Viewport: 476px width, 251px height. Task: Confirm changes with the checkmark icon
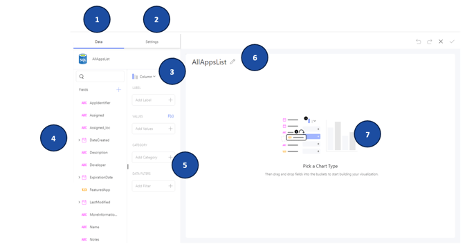click(452, 41)
